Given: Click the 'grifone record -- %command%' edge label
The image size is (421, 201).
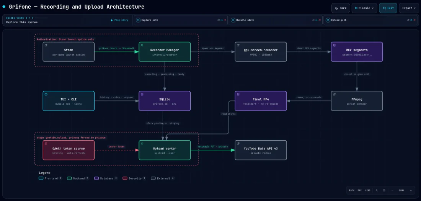Looking at the screenshot, I should pos(116,48).
